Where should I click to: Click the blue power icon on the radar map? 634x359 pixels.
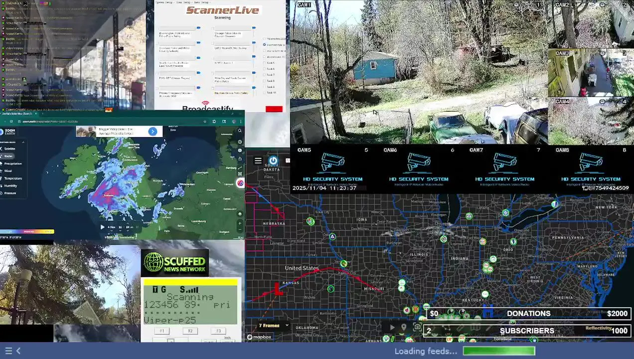[x=273, y=161]
